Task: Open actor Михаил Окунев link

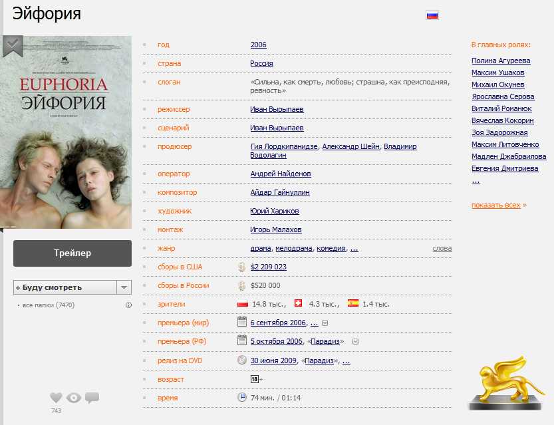Action: (x=498, y=84)
